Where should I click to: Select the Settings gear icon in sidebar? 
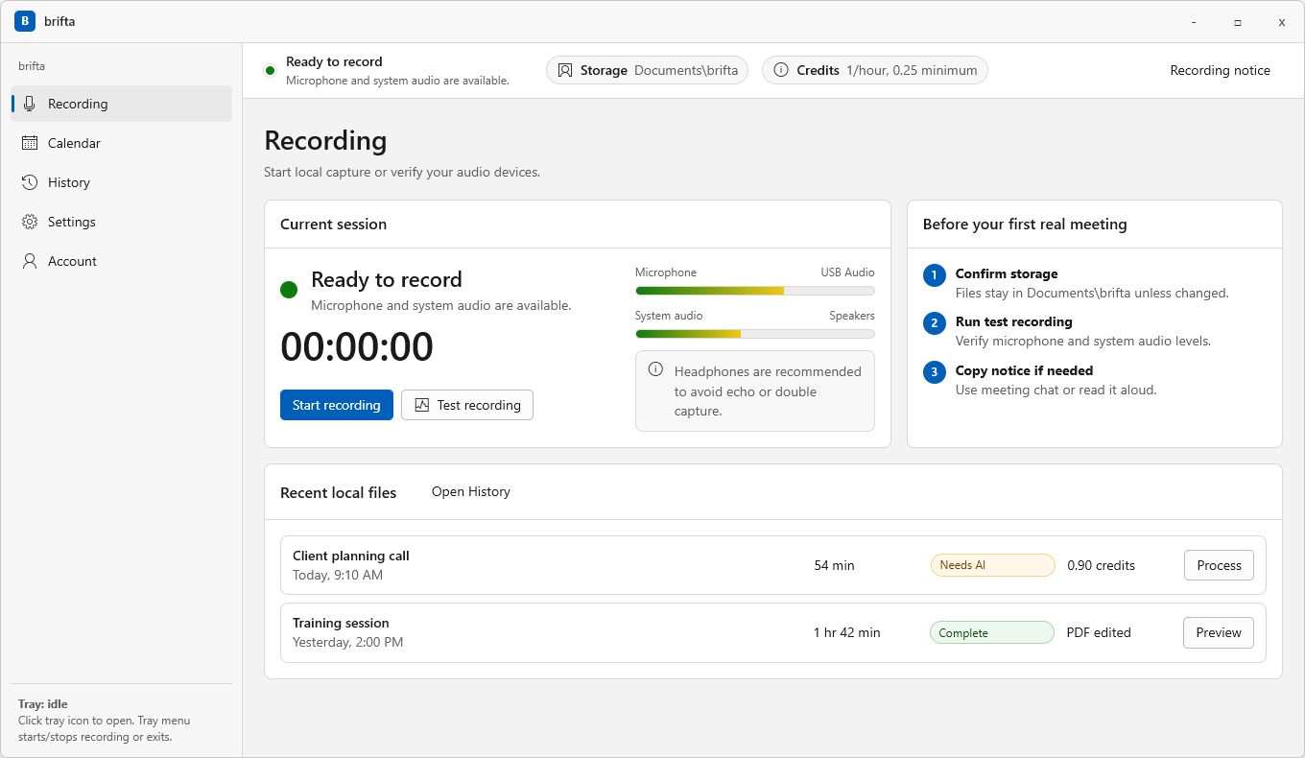(x=30, y=222)
